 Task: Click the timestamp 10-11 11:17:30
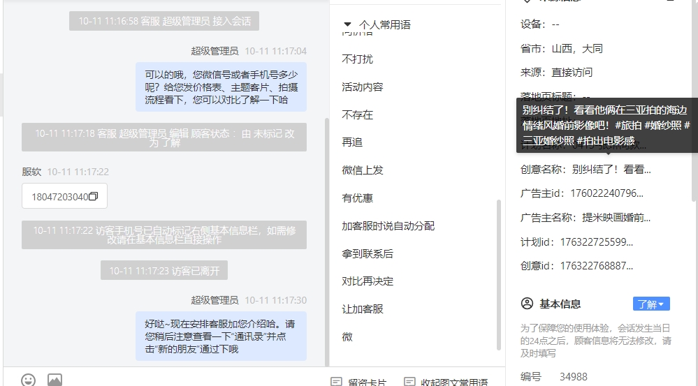pos(275,300)
